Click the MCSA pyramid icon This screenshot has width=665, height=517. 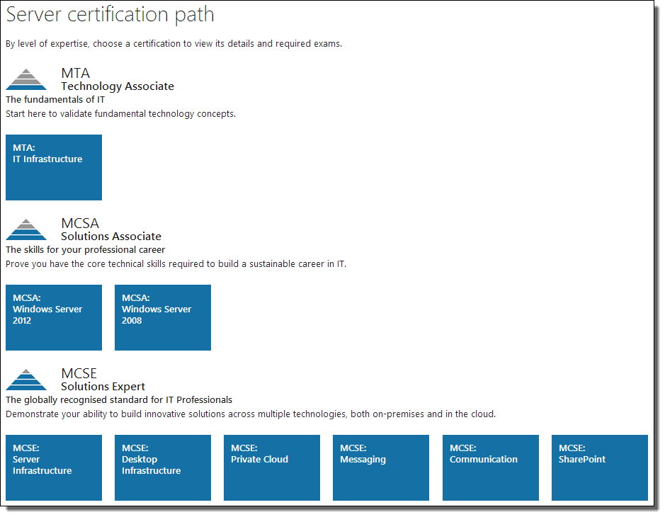tap(26, 228)
